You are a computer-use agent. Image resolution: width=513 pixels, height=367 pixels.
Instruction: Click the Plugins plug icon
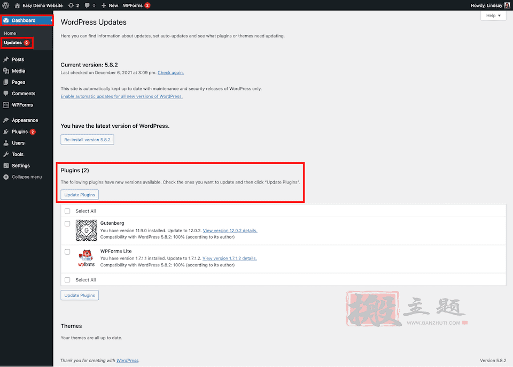[6, 132]
